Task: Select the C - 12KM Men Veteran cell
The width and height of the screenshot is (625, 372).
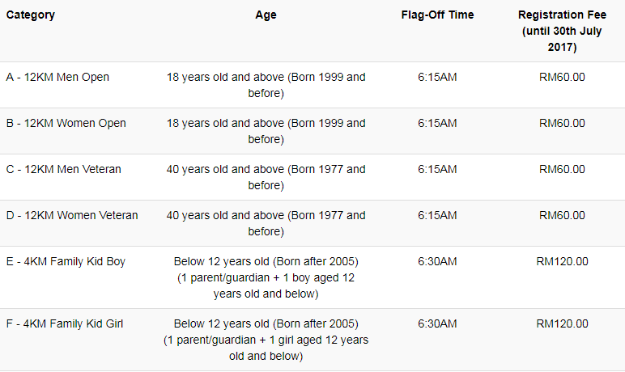Action: [x=63, y=169]
